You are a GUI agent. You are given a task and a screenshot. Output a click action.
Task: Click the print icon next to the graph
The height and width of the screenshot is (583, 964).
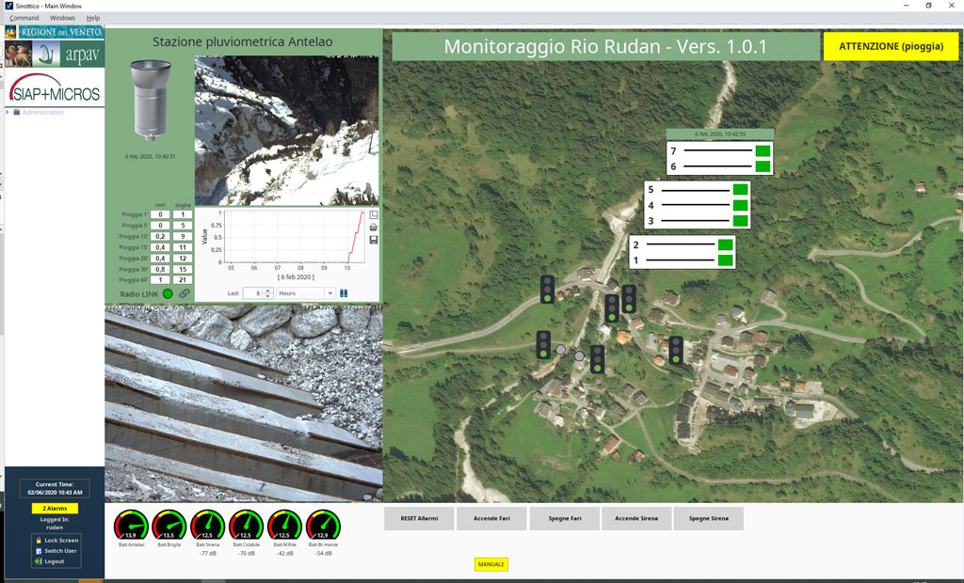coord(373,228)
